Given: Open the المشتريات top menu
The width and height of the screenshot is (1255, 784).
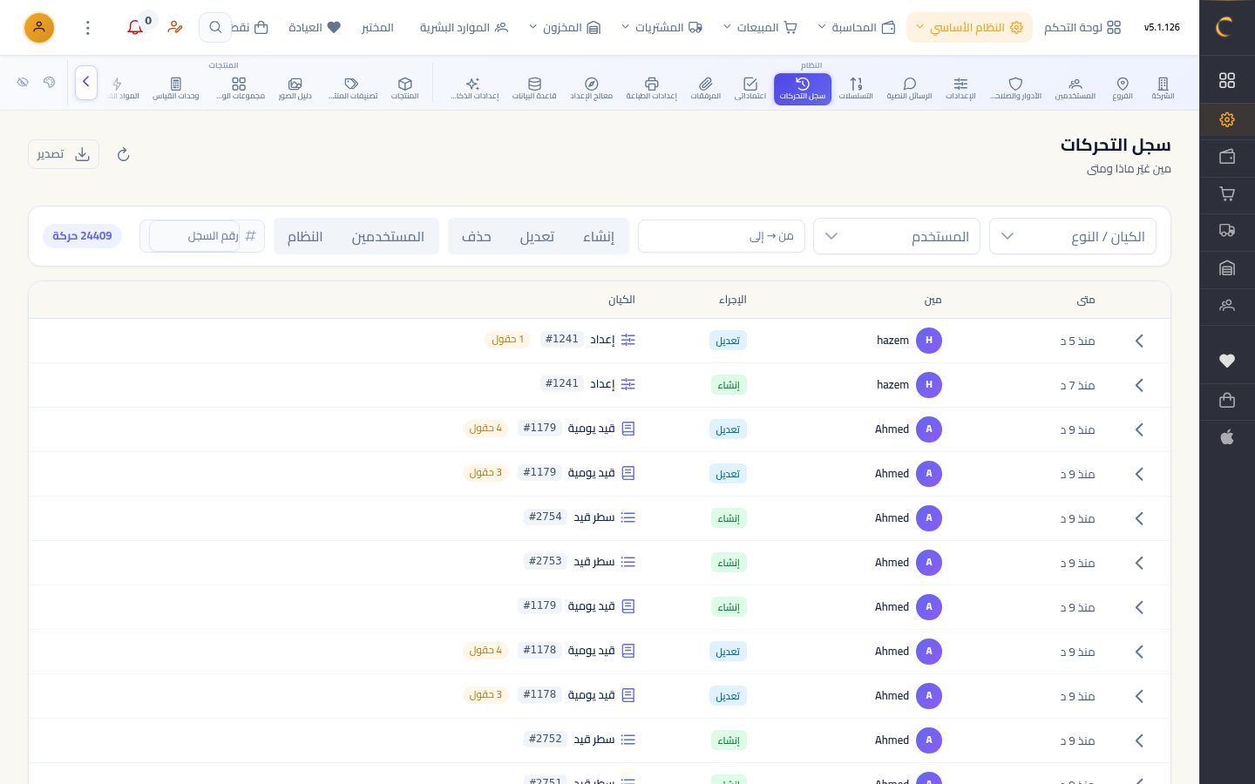Looking at the screenshot, I should [661, 28].
